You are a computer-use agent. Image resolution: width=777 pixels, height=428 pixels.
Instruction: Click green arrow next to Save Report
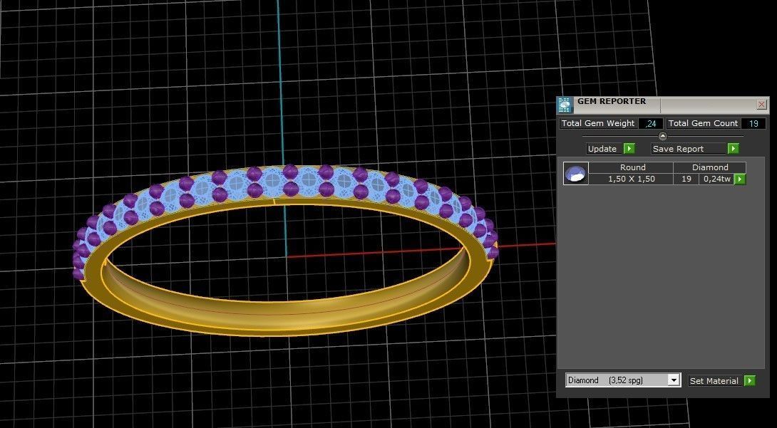click(x=733, y=148)
